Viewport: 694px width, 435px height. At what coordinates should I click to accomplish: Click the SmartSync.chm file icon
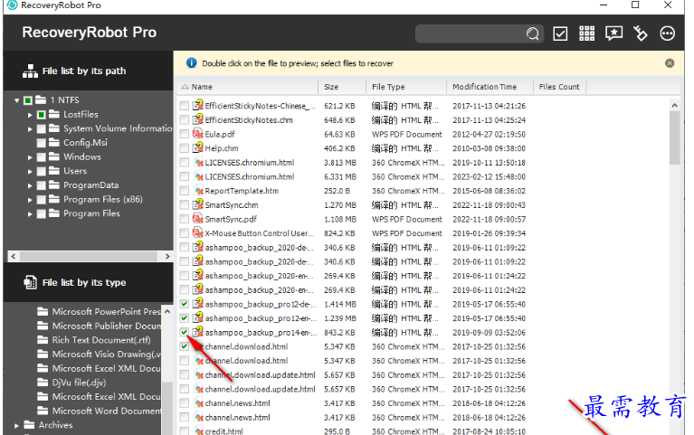click(x=198, y=204)
